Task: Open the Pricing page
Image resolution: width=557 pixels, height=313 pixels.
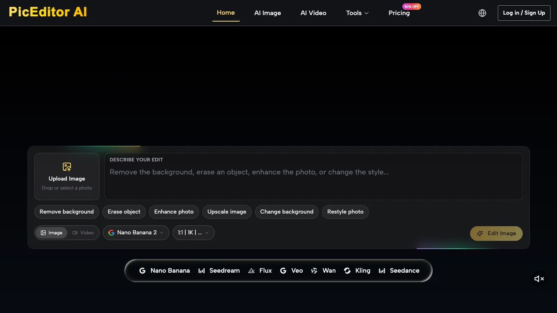Action: click(399, 13)
